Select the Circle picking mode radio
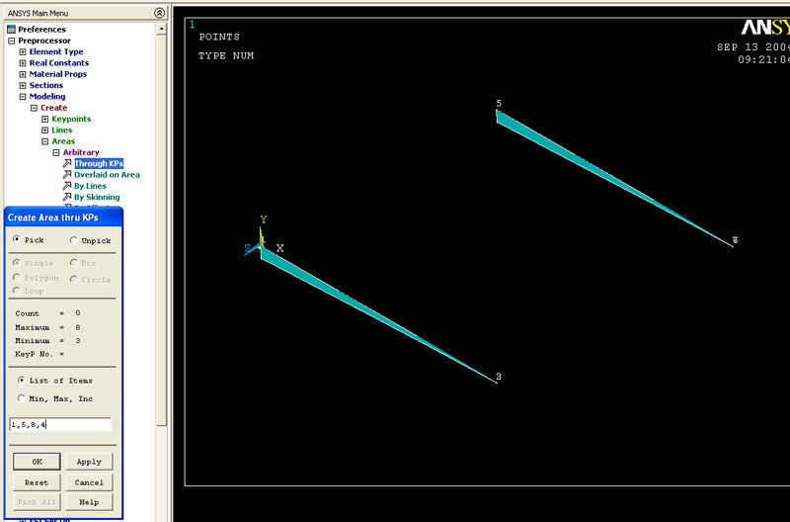 point(73,280)
